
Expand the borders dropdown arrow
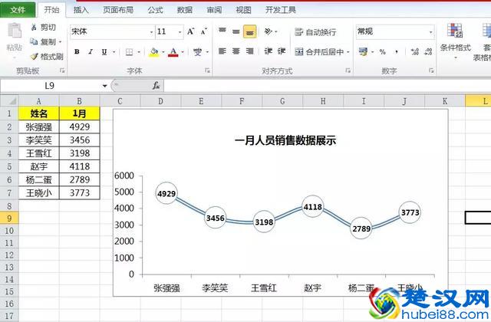tap(138, 52)
